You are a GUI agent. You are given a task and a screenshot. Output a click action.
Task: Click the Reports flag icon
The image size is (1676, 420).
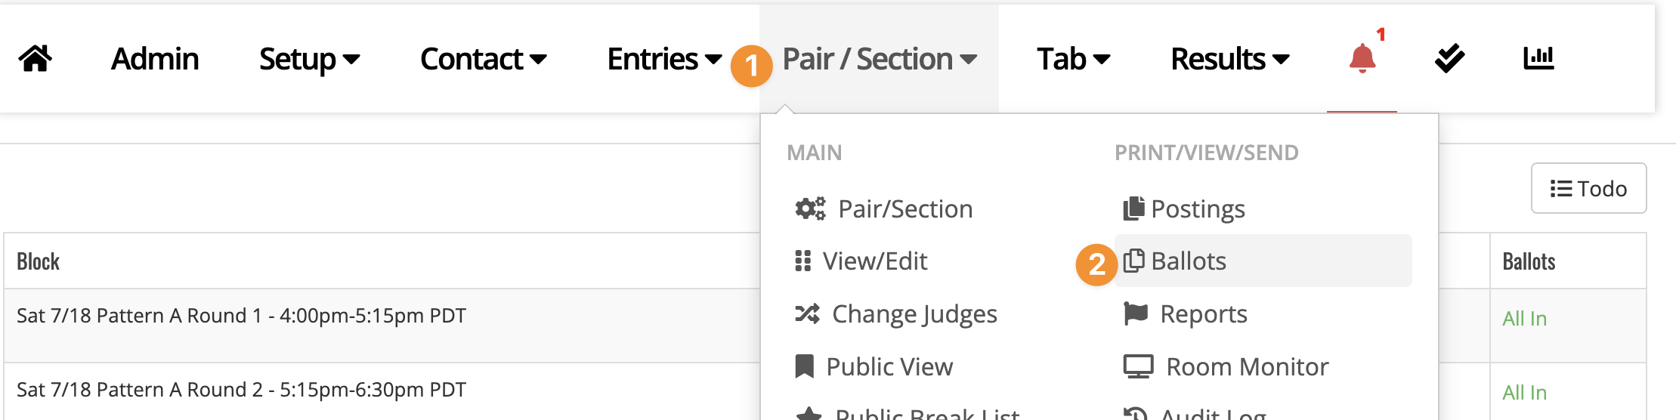pos(1136,313)
